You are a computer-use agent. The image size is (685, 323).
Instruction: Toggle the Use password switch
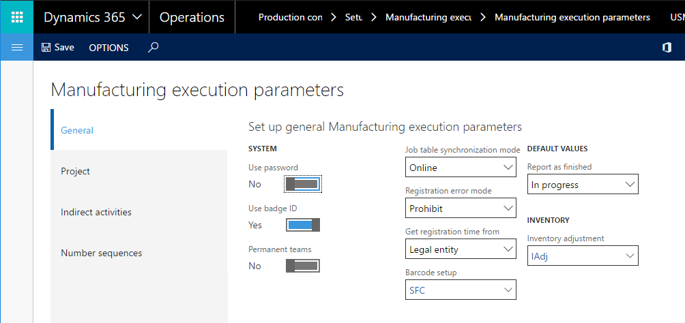click(303, 184)
